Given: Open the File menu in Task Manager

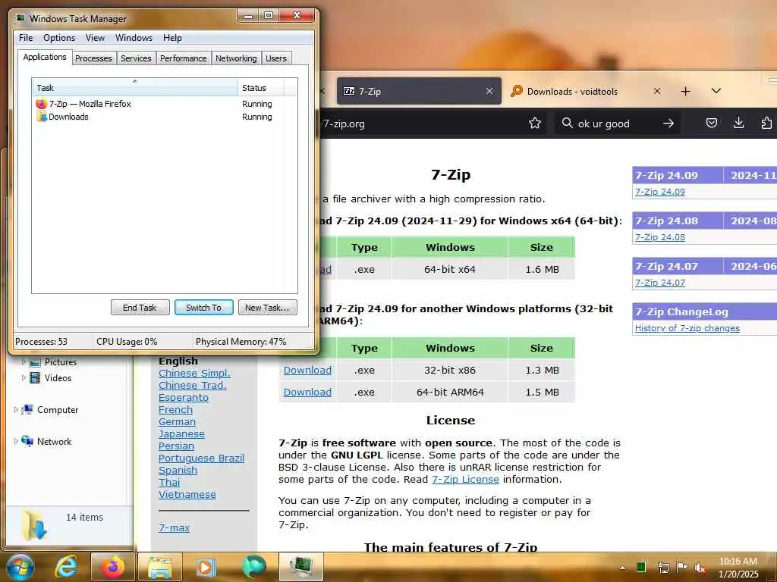Looking at the screenshot, I should [x=26, y=38].
